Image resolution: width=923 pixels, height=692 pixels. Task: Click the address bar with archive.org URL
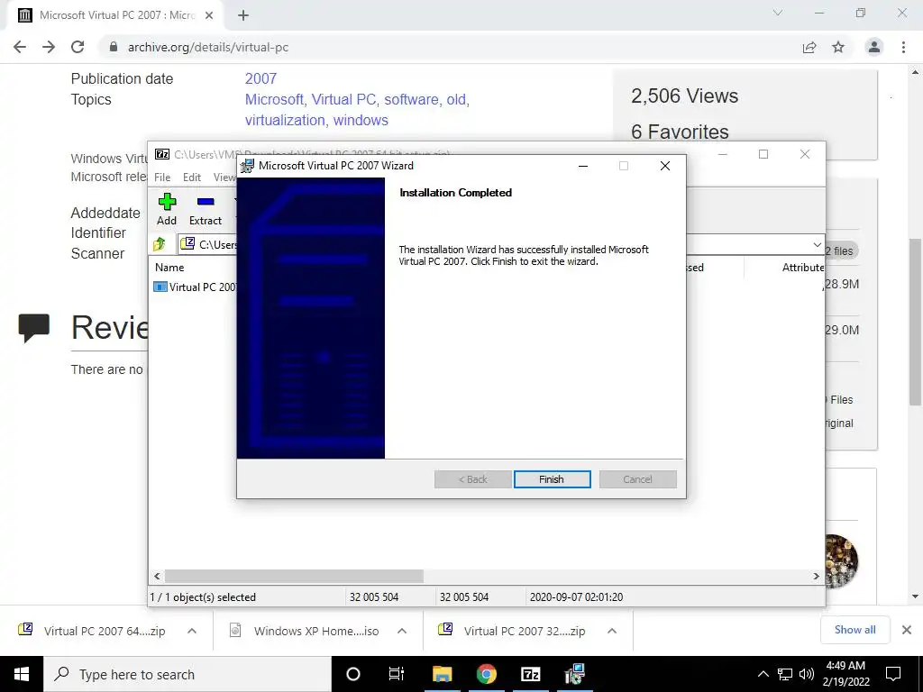(x=447, y=47)
